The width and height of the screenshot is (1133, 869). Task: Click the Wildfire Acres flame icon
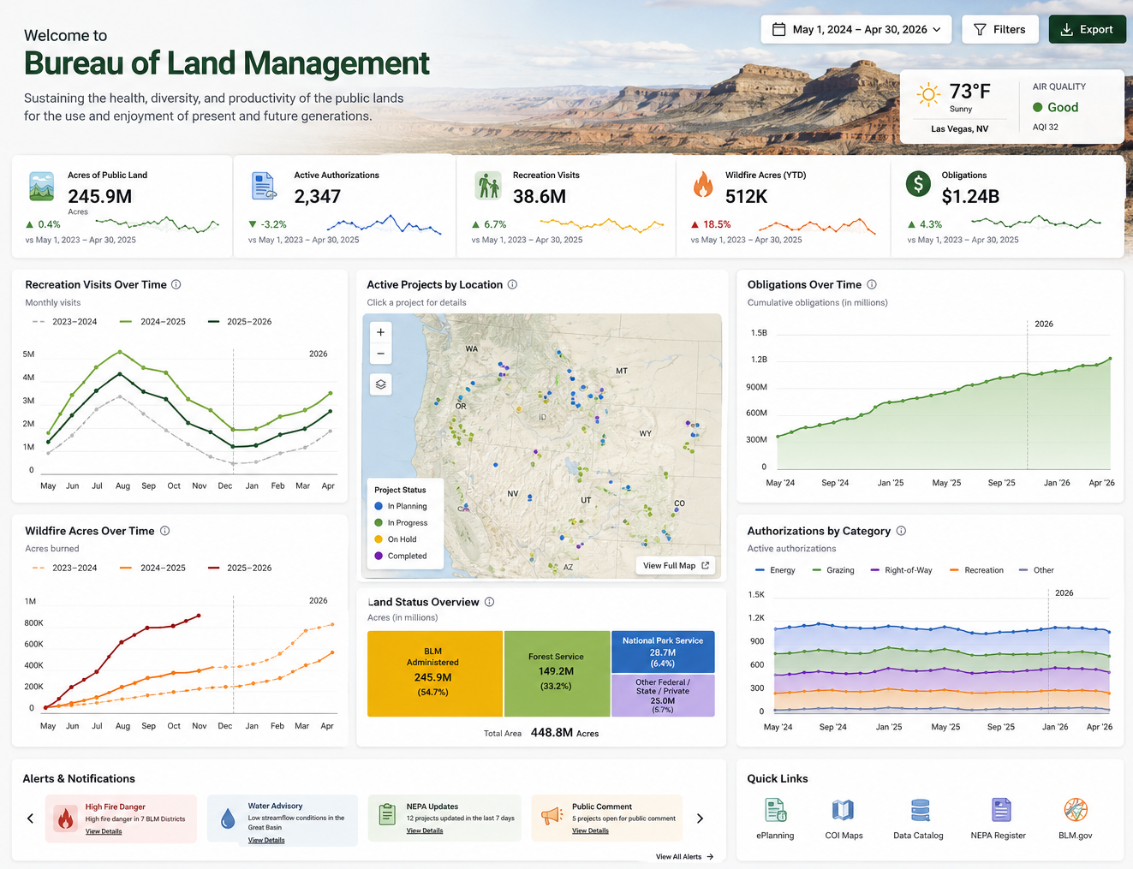(702, 184)
